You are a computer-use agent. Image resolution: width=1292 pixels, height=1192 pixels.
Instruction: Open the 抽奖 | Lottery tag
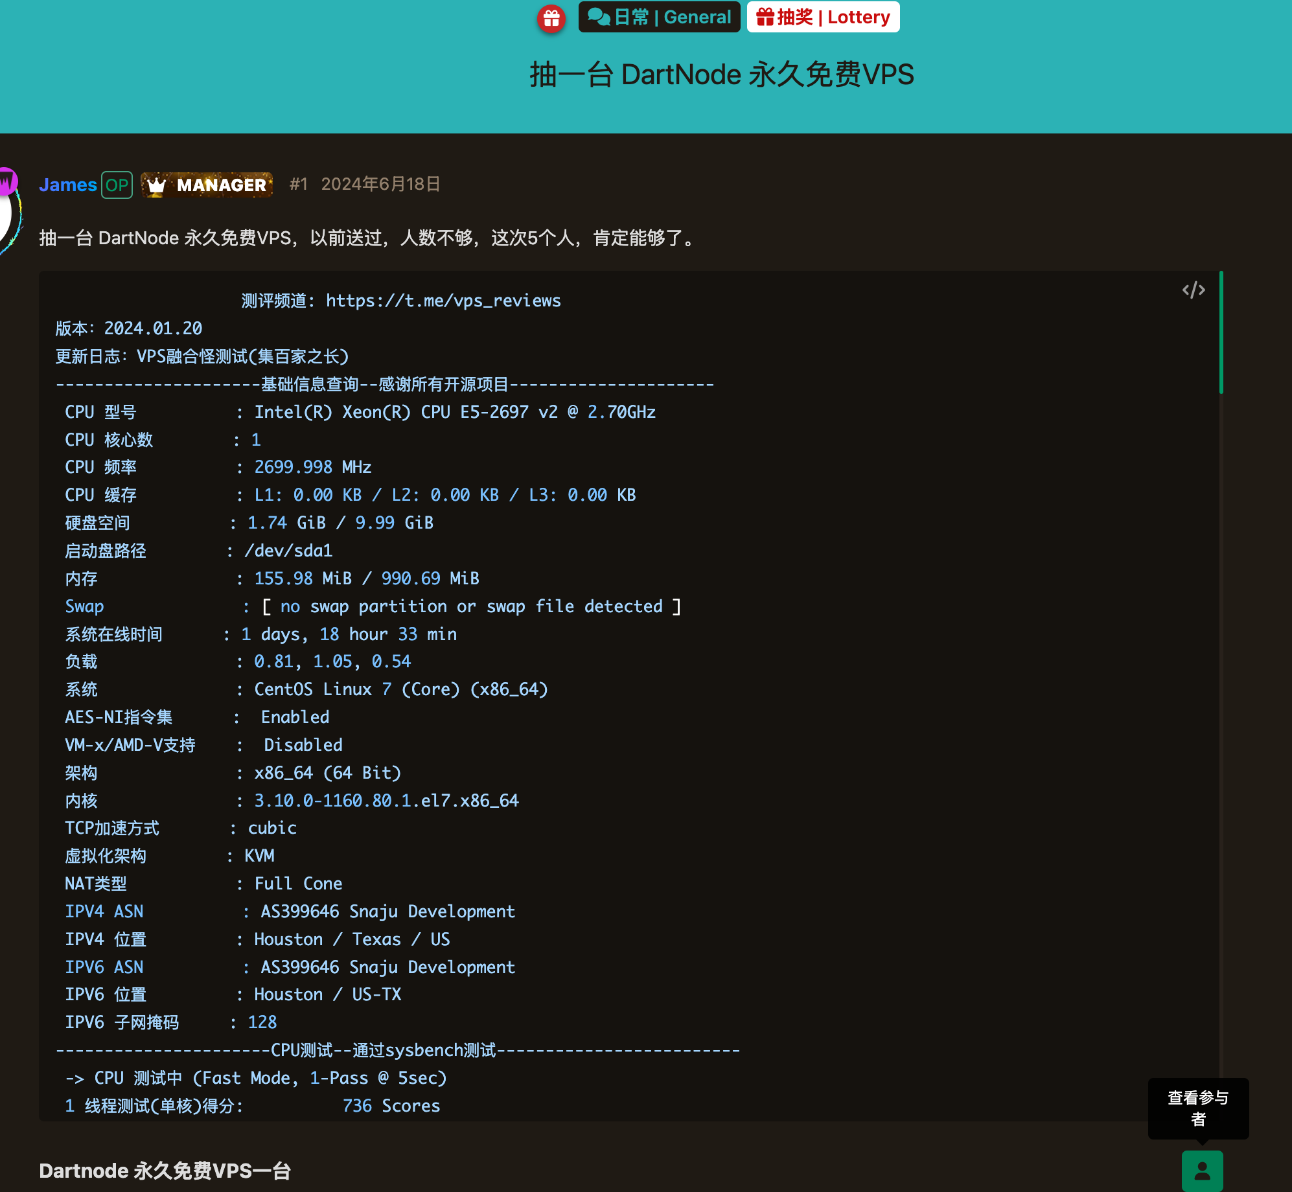coord(823,17)
